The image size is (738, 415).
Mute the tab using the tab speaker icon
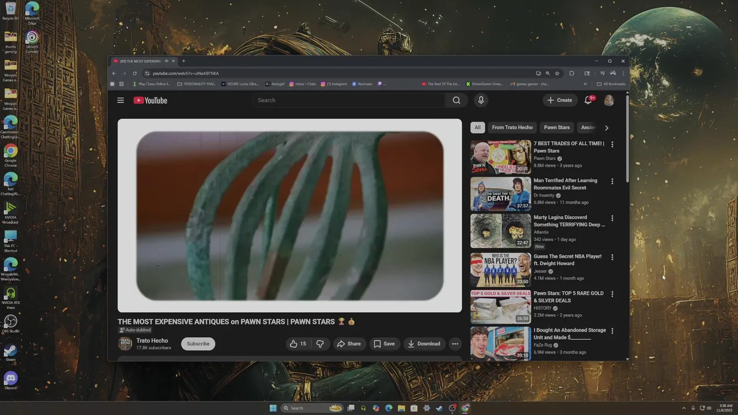(166, 61)
